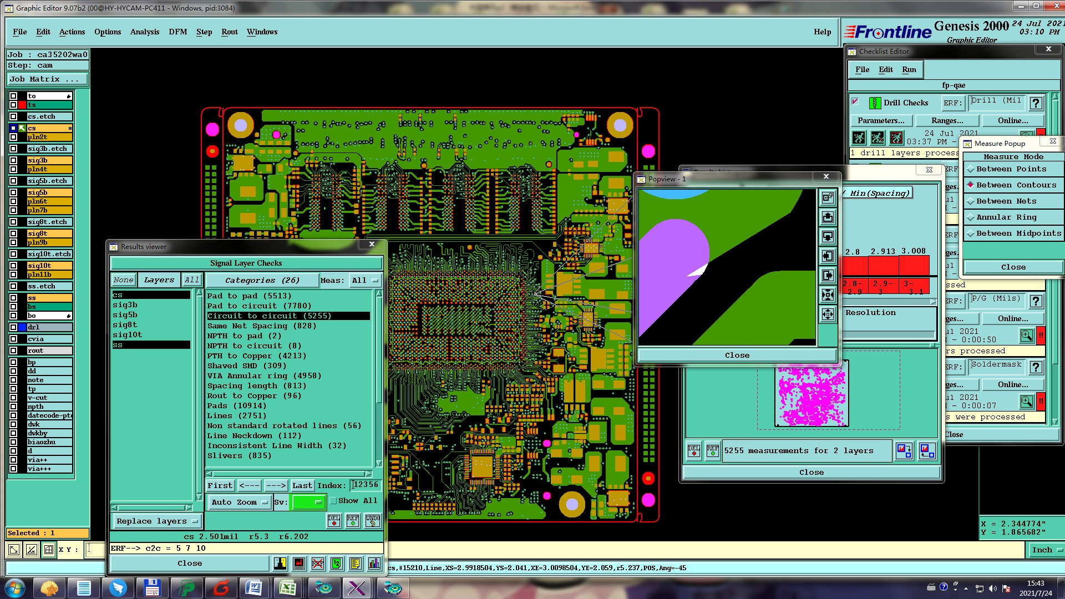Screen dimensions: 1065x599
Task: Click the black-yellow silhouette icon beside Close
Action: point(280,564)
